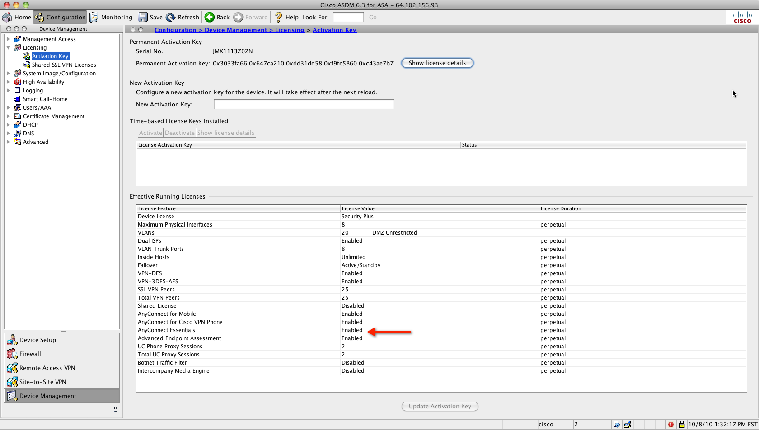
Task: Select the AnyConnect Essentials row
Action: pyautogui.click(x=441, y=330)
